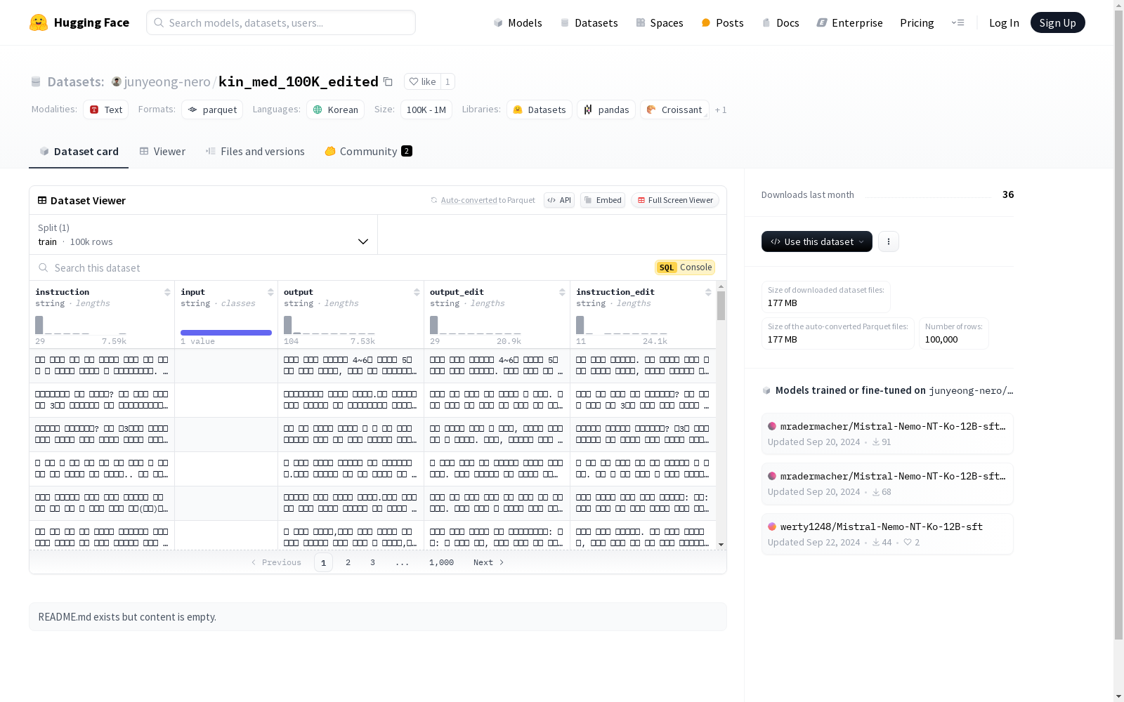Copy dataset name with copy icon

coord(388,81)
